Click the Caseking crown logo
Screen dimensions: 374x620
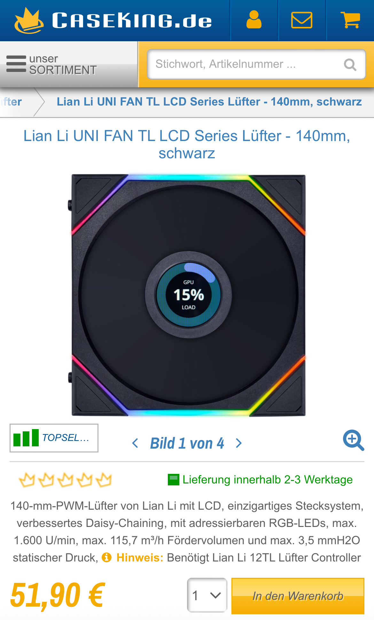tap(29, 20)
